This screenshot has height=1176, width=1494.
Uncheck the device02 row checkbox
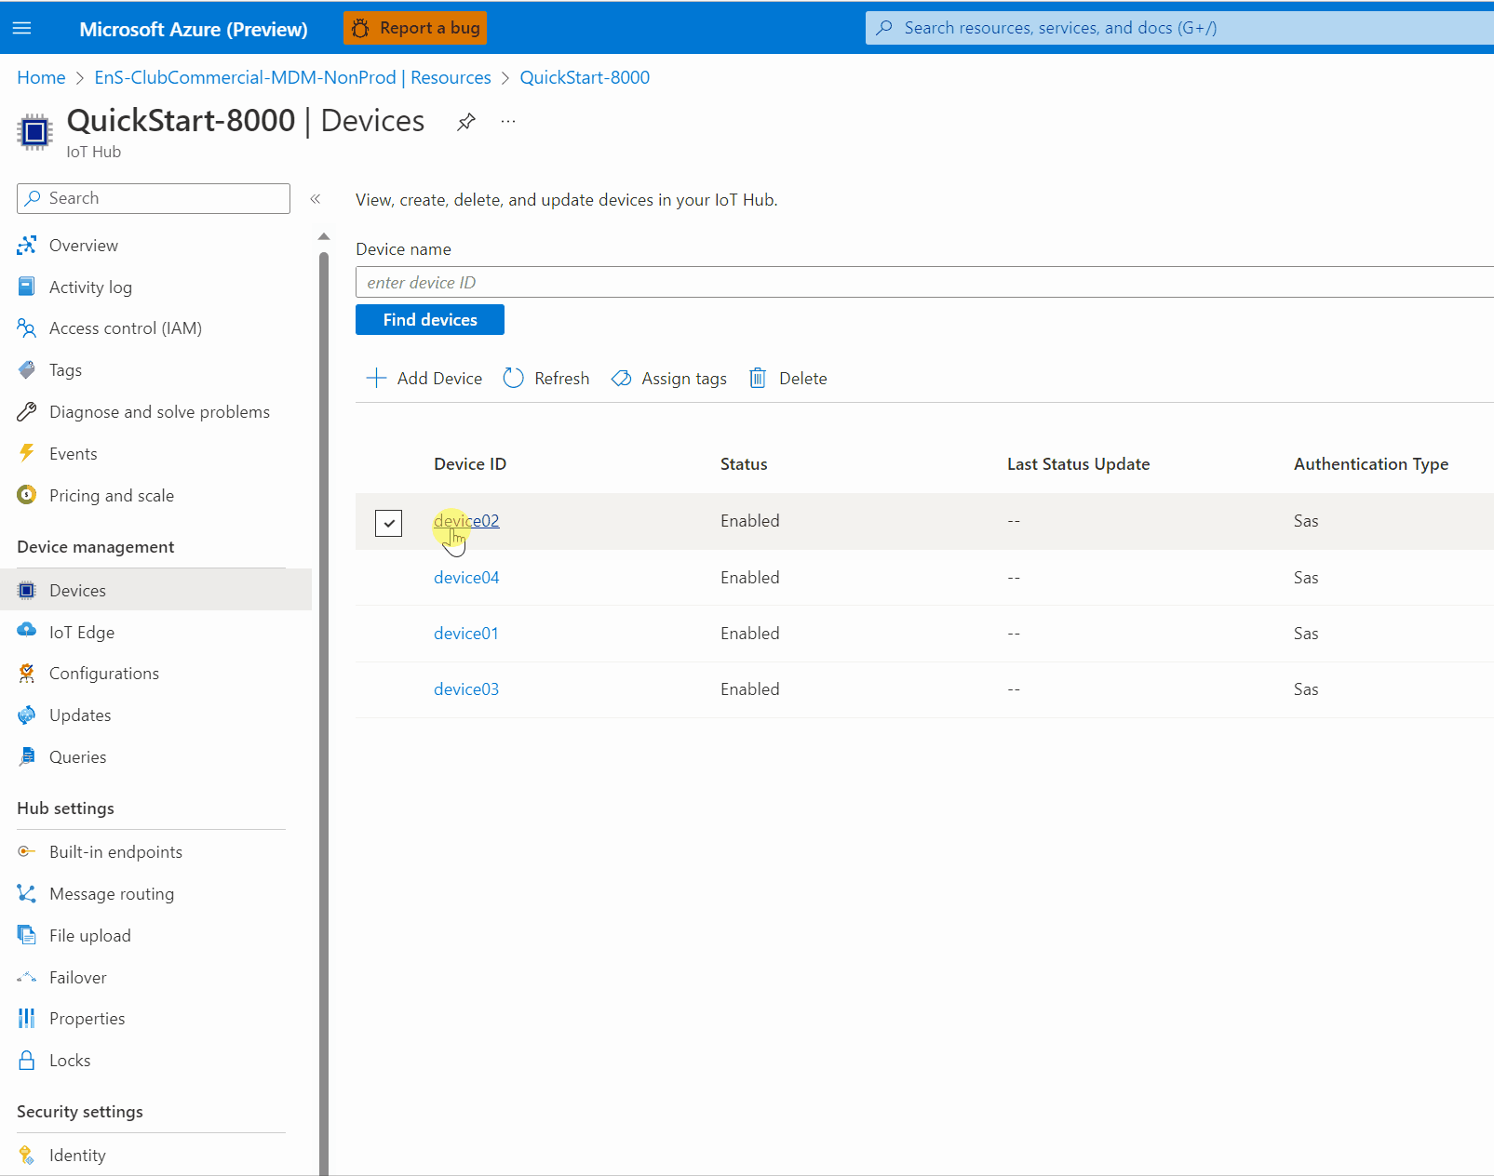click(x=388, y=523)
